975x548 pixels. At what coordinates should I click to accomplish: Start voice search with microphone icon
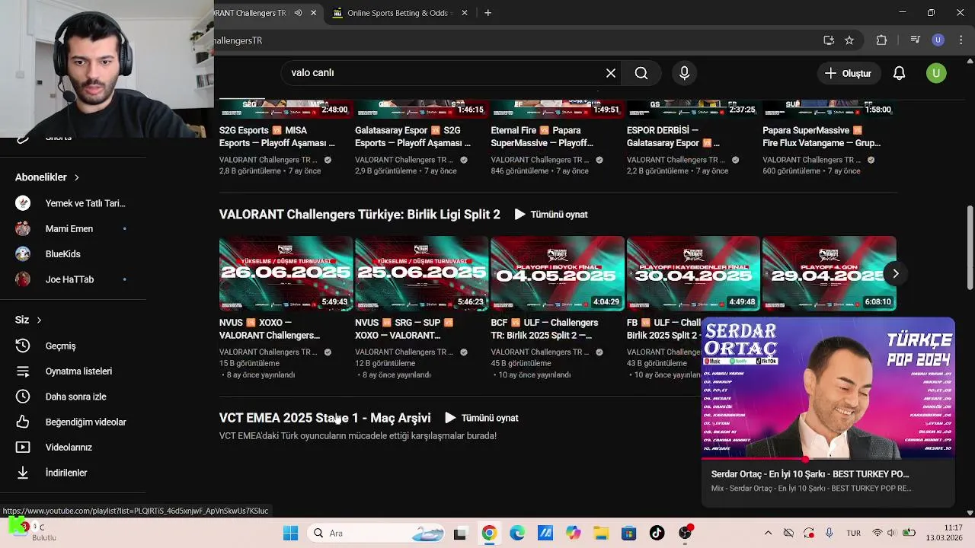684,73
